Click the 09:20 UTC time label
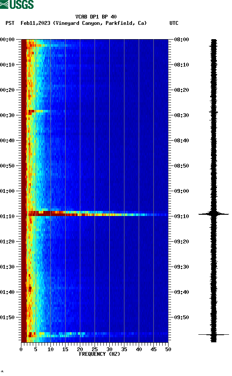The image size is (232, 376). (182, 242)
